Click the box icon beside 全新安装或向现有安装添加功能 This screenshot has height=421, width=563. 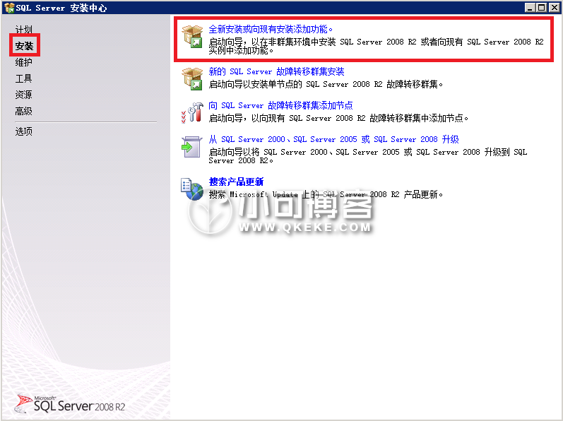pos(192,36)
